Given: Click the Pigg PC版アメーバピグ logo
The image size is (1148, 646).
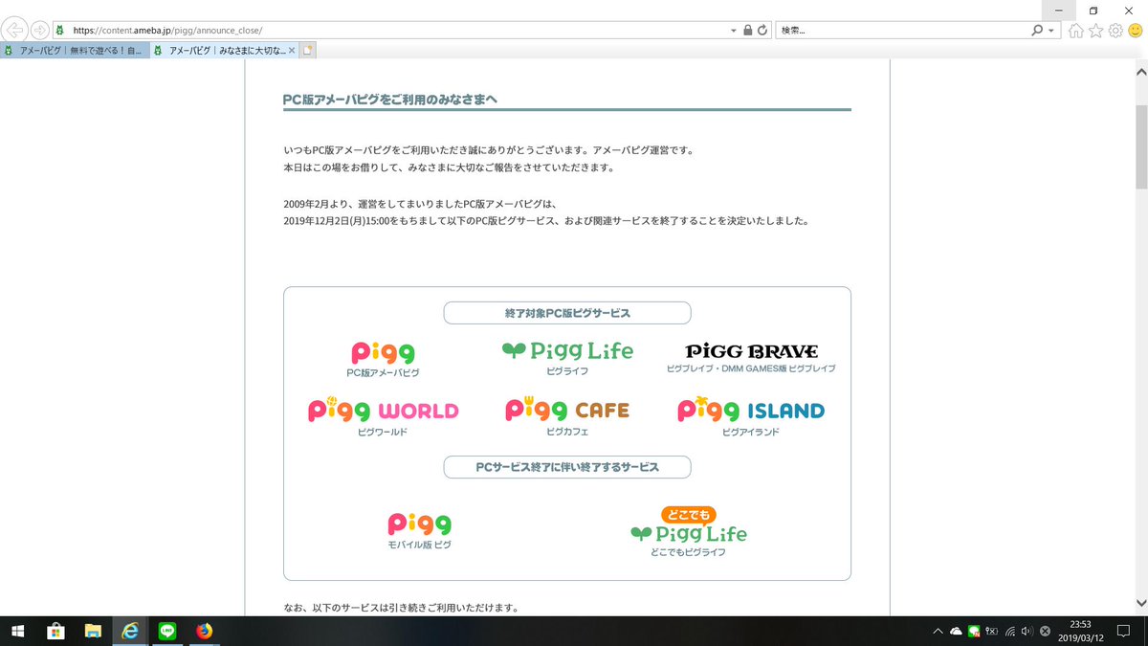Looking at the screenshot, I should [x=383, y=352].
